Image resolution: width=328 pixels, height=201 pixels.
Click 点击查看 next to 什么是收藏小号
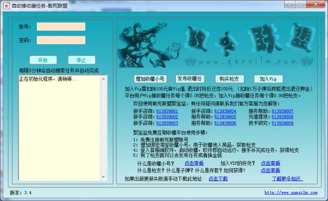(194, 163)
